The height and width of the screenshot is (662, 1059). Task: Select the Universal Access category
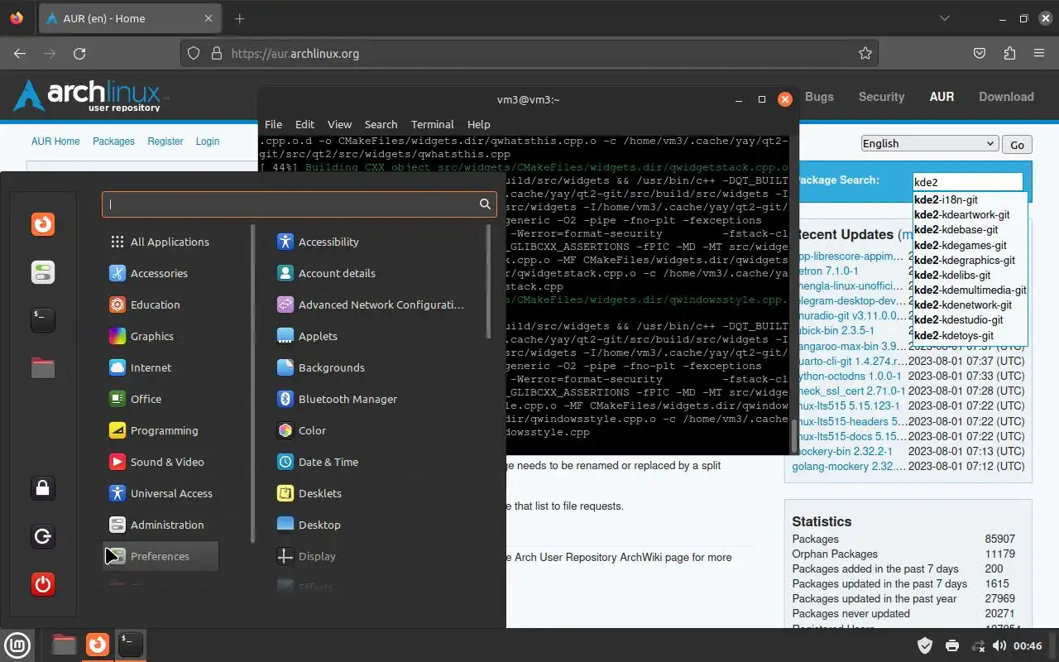tap(160, 493)
